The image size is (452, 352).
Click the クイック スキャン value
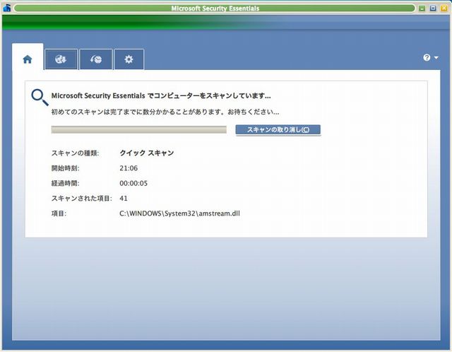(146, 153)
